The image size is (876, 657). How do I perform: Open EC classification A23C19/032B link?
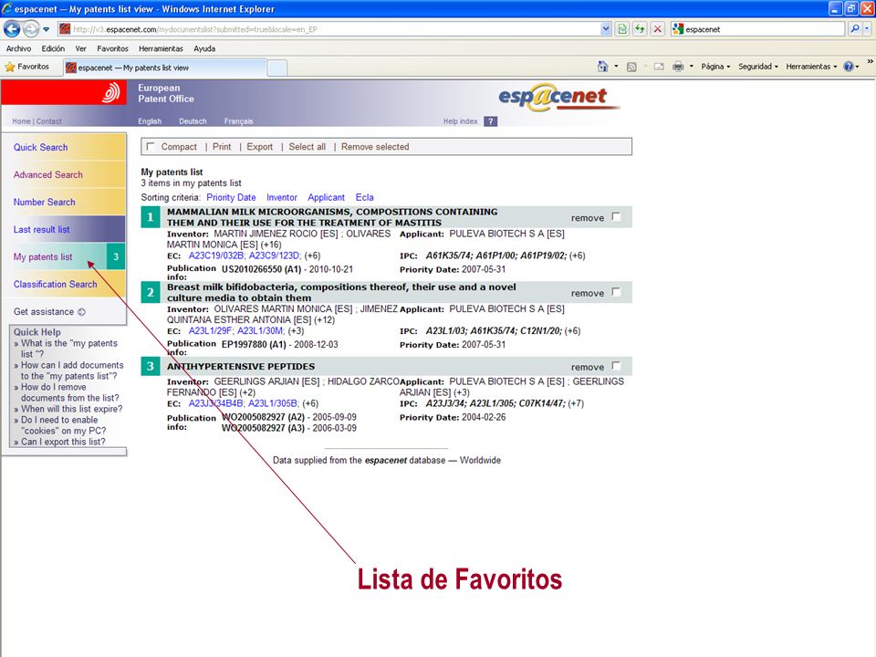tap(216, 255)
